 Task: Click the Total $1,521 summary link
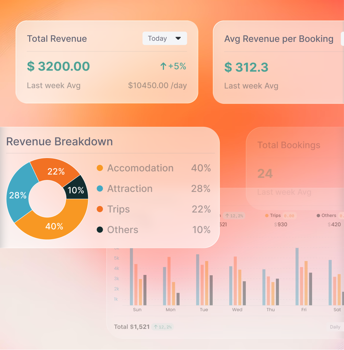132,327
